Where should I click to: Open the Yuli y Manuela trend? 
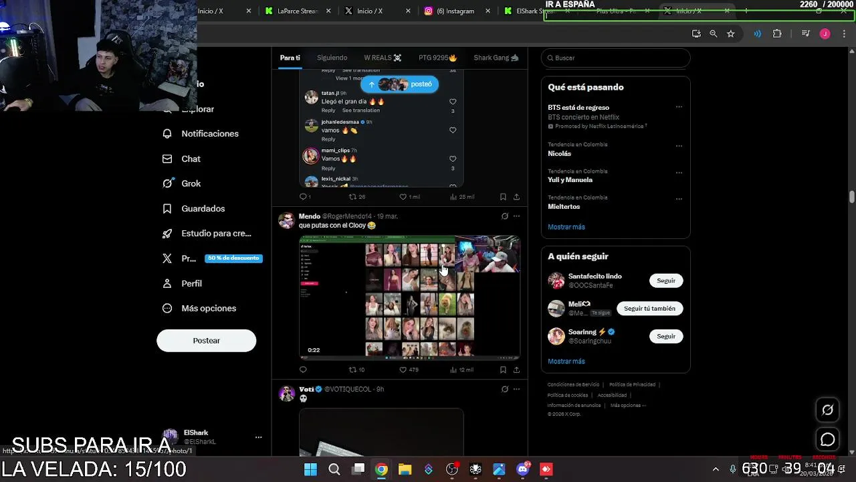point(570,179)
